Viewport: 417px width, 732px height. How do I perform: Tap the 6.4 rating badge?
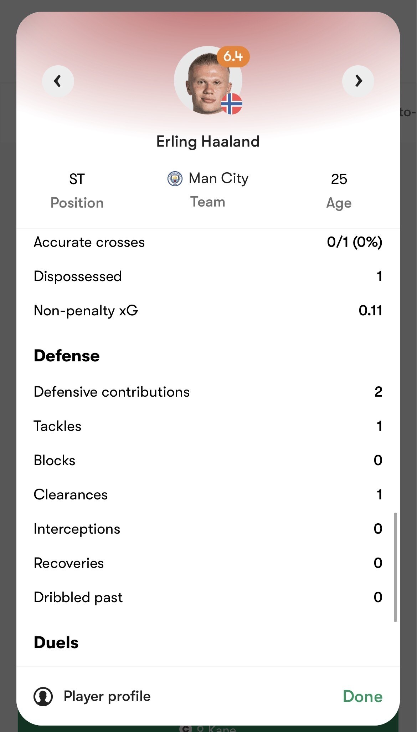[x=233, y=56]
